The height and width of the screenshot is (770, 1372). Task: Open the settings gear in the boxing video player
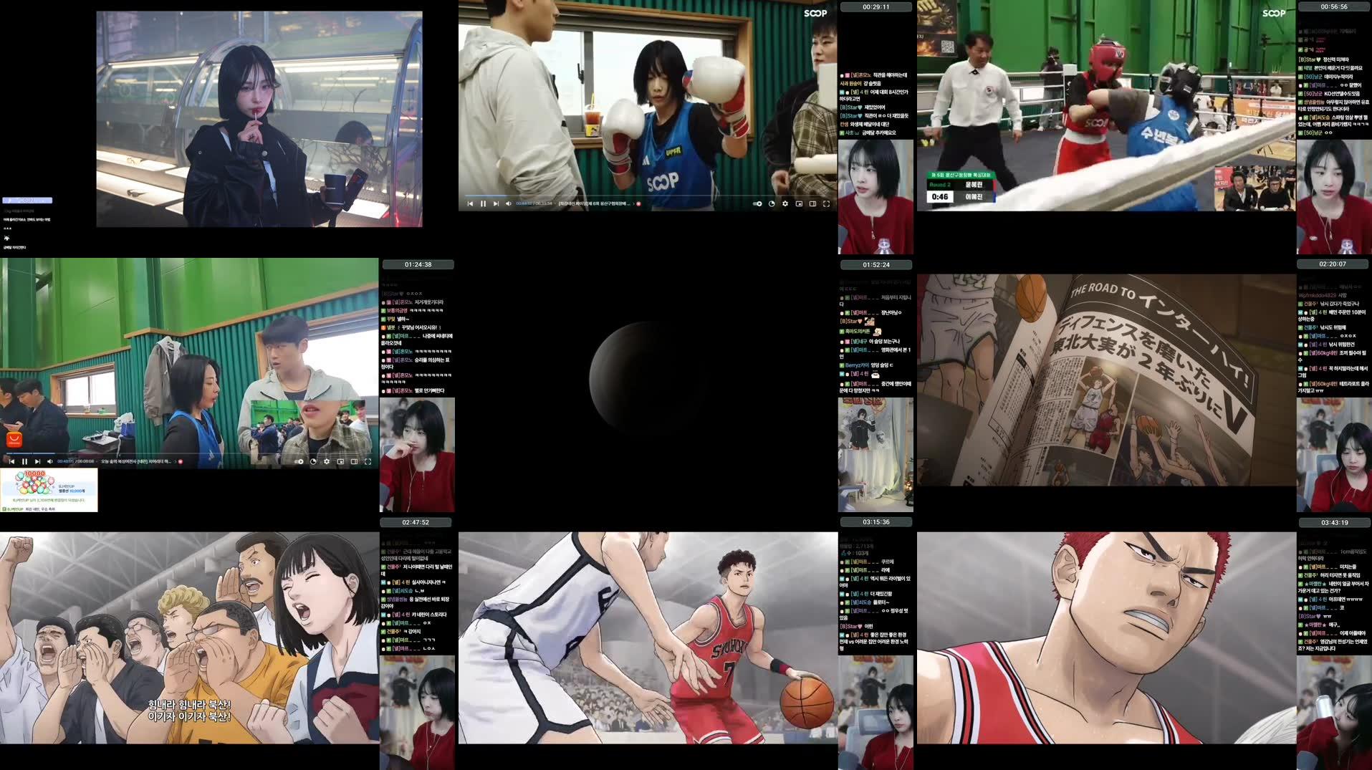pyautogui.click(x=785, y=203)
